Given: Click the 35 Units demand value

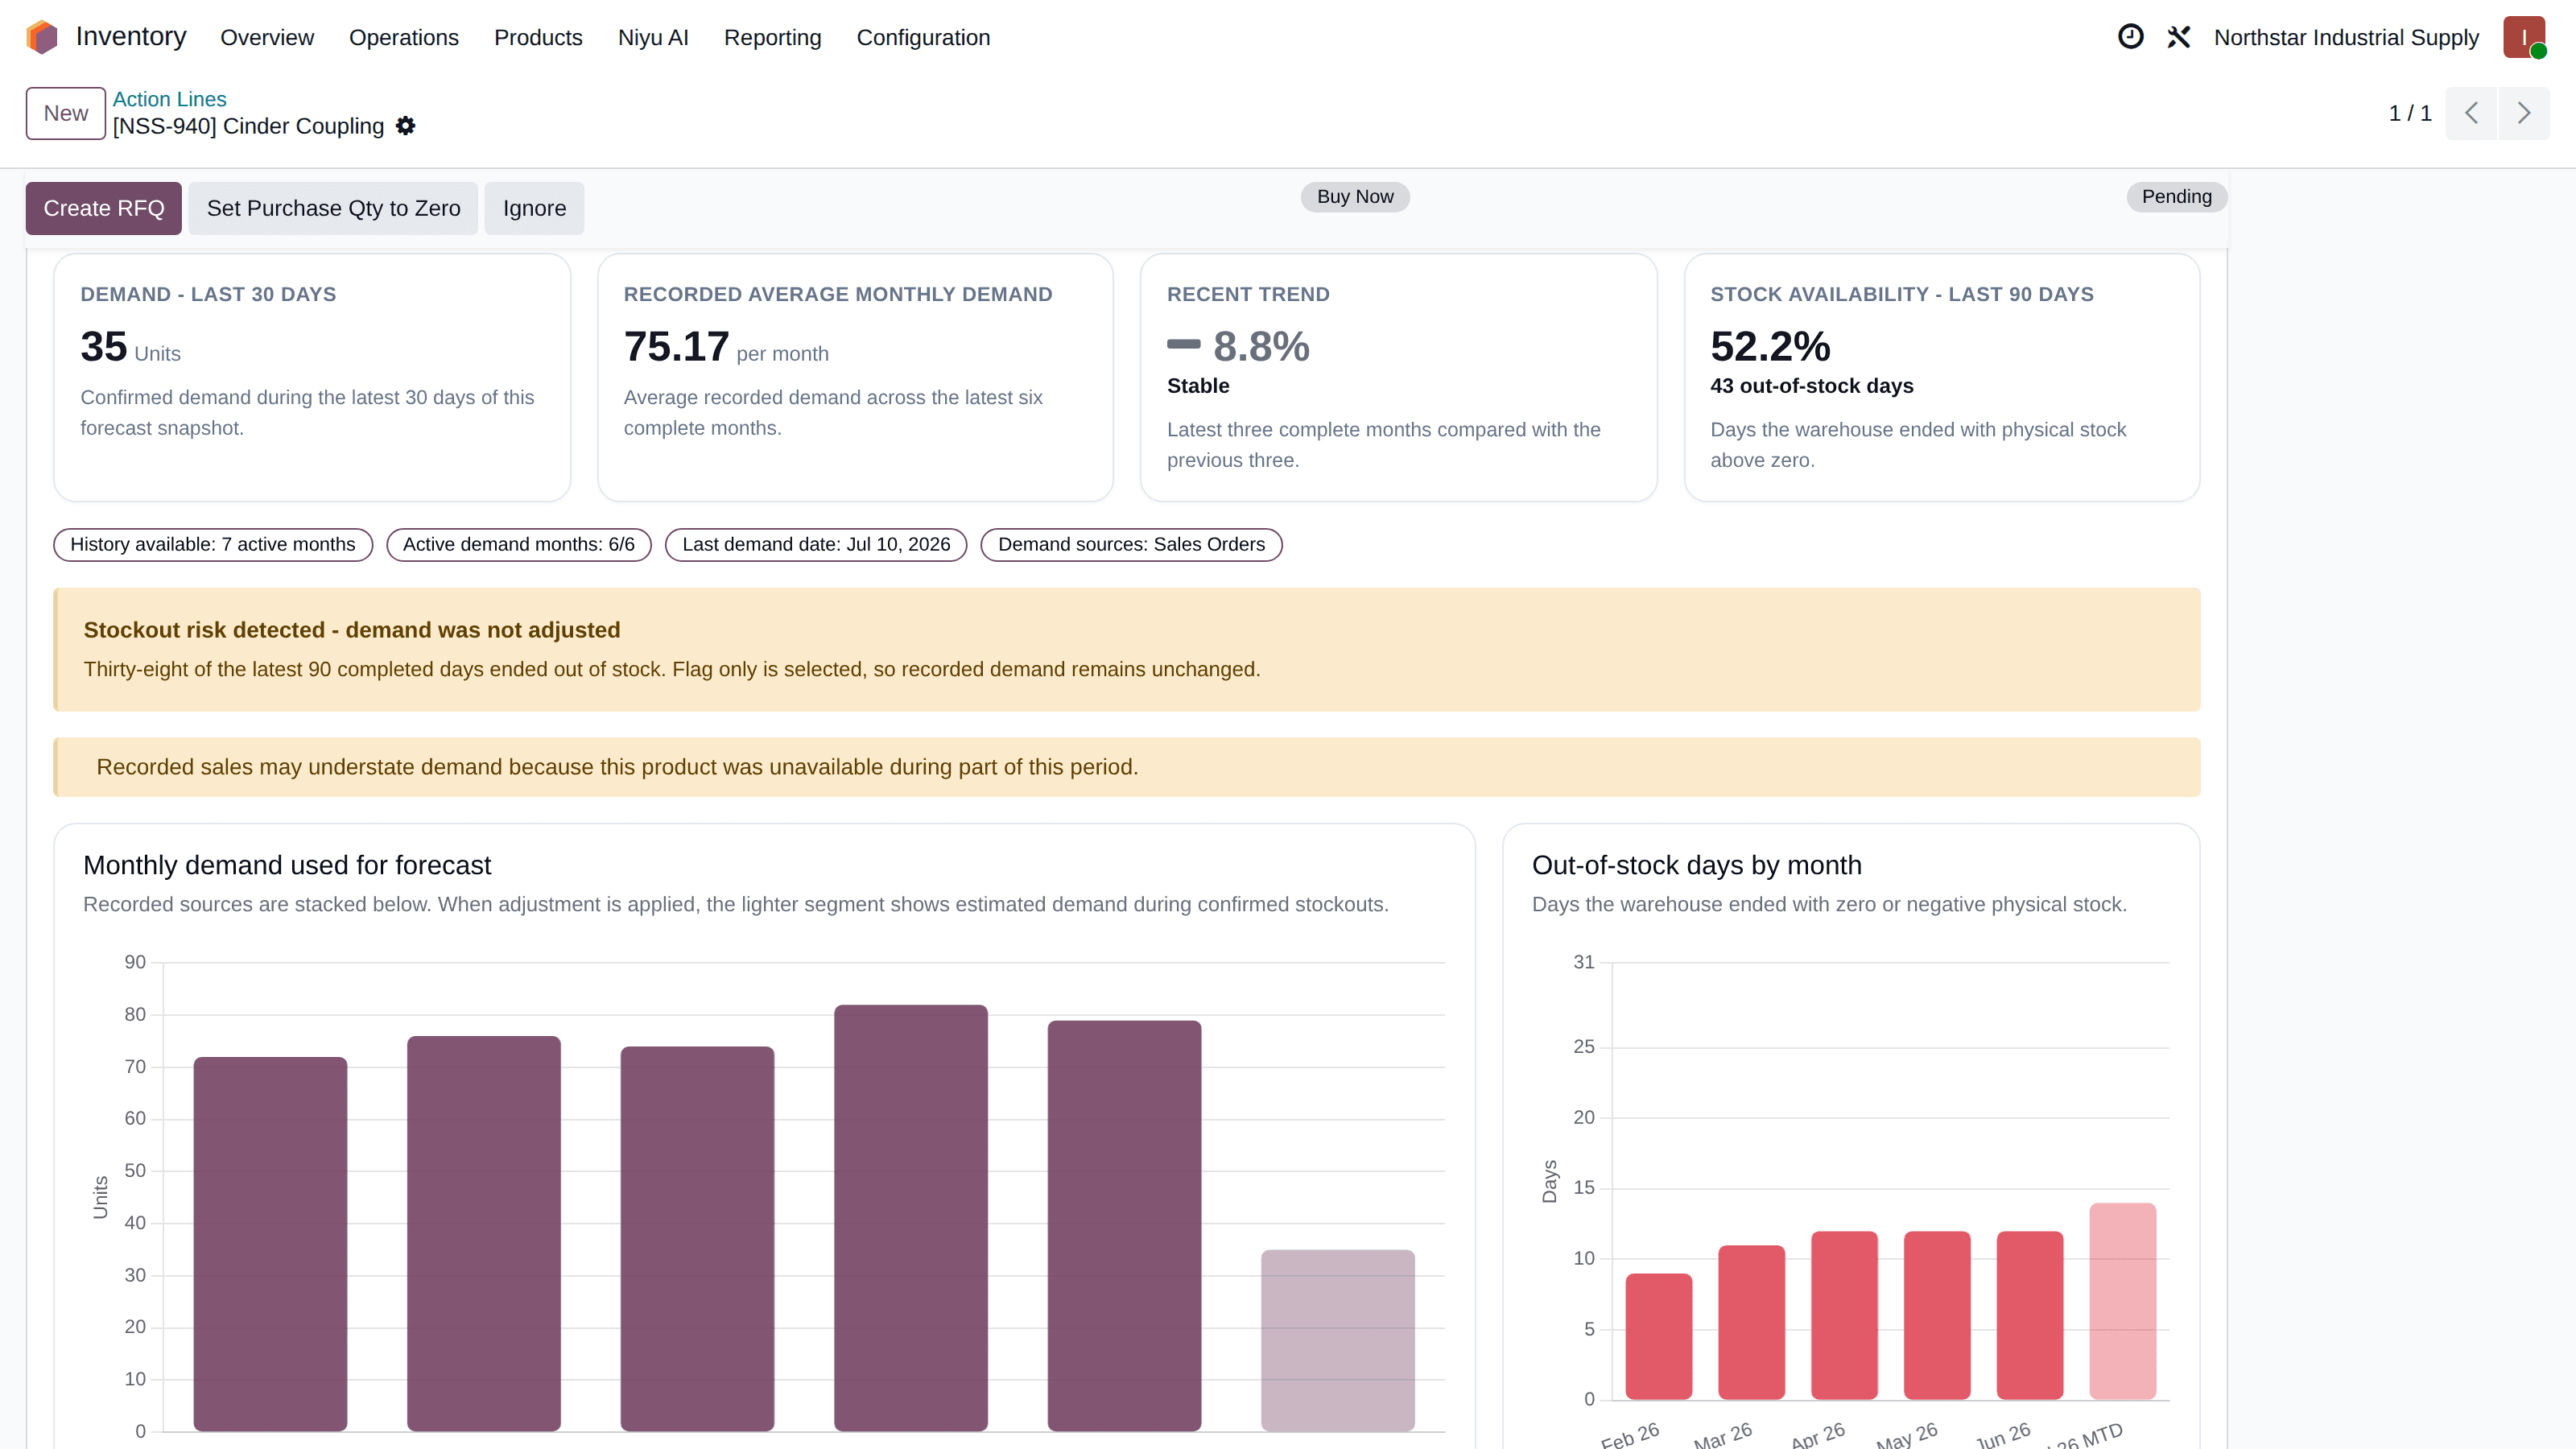Looking at the screenshot, I should (x=131, y=347).
